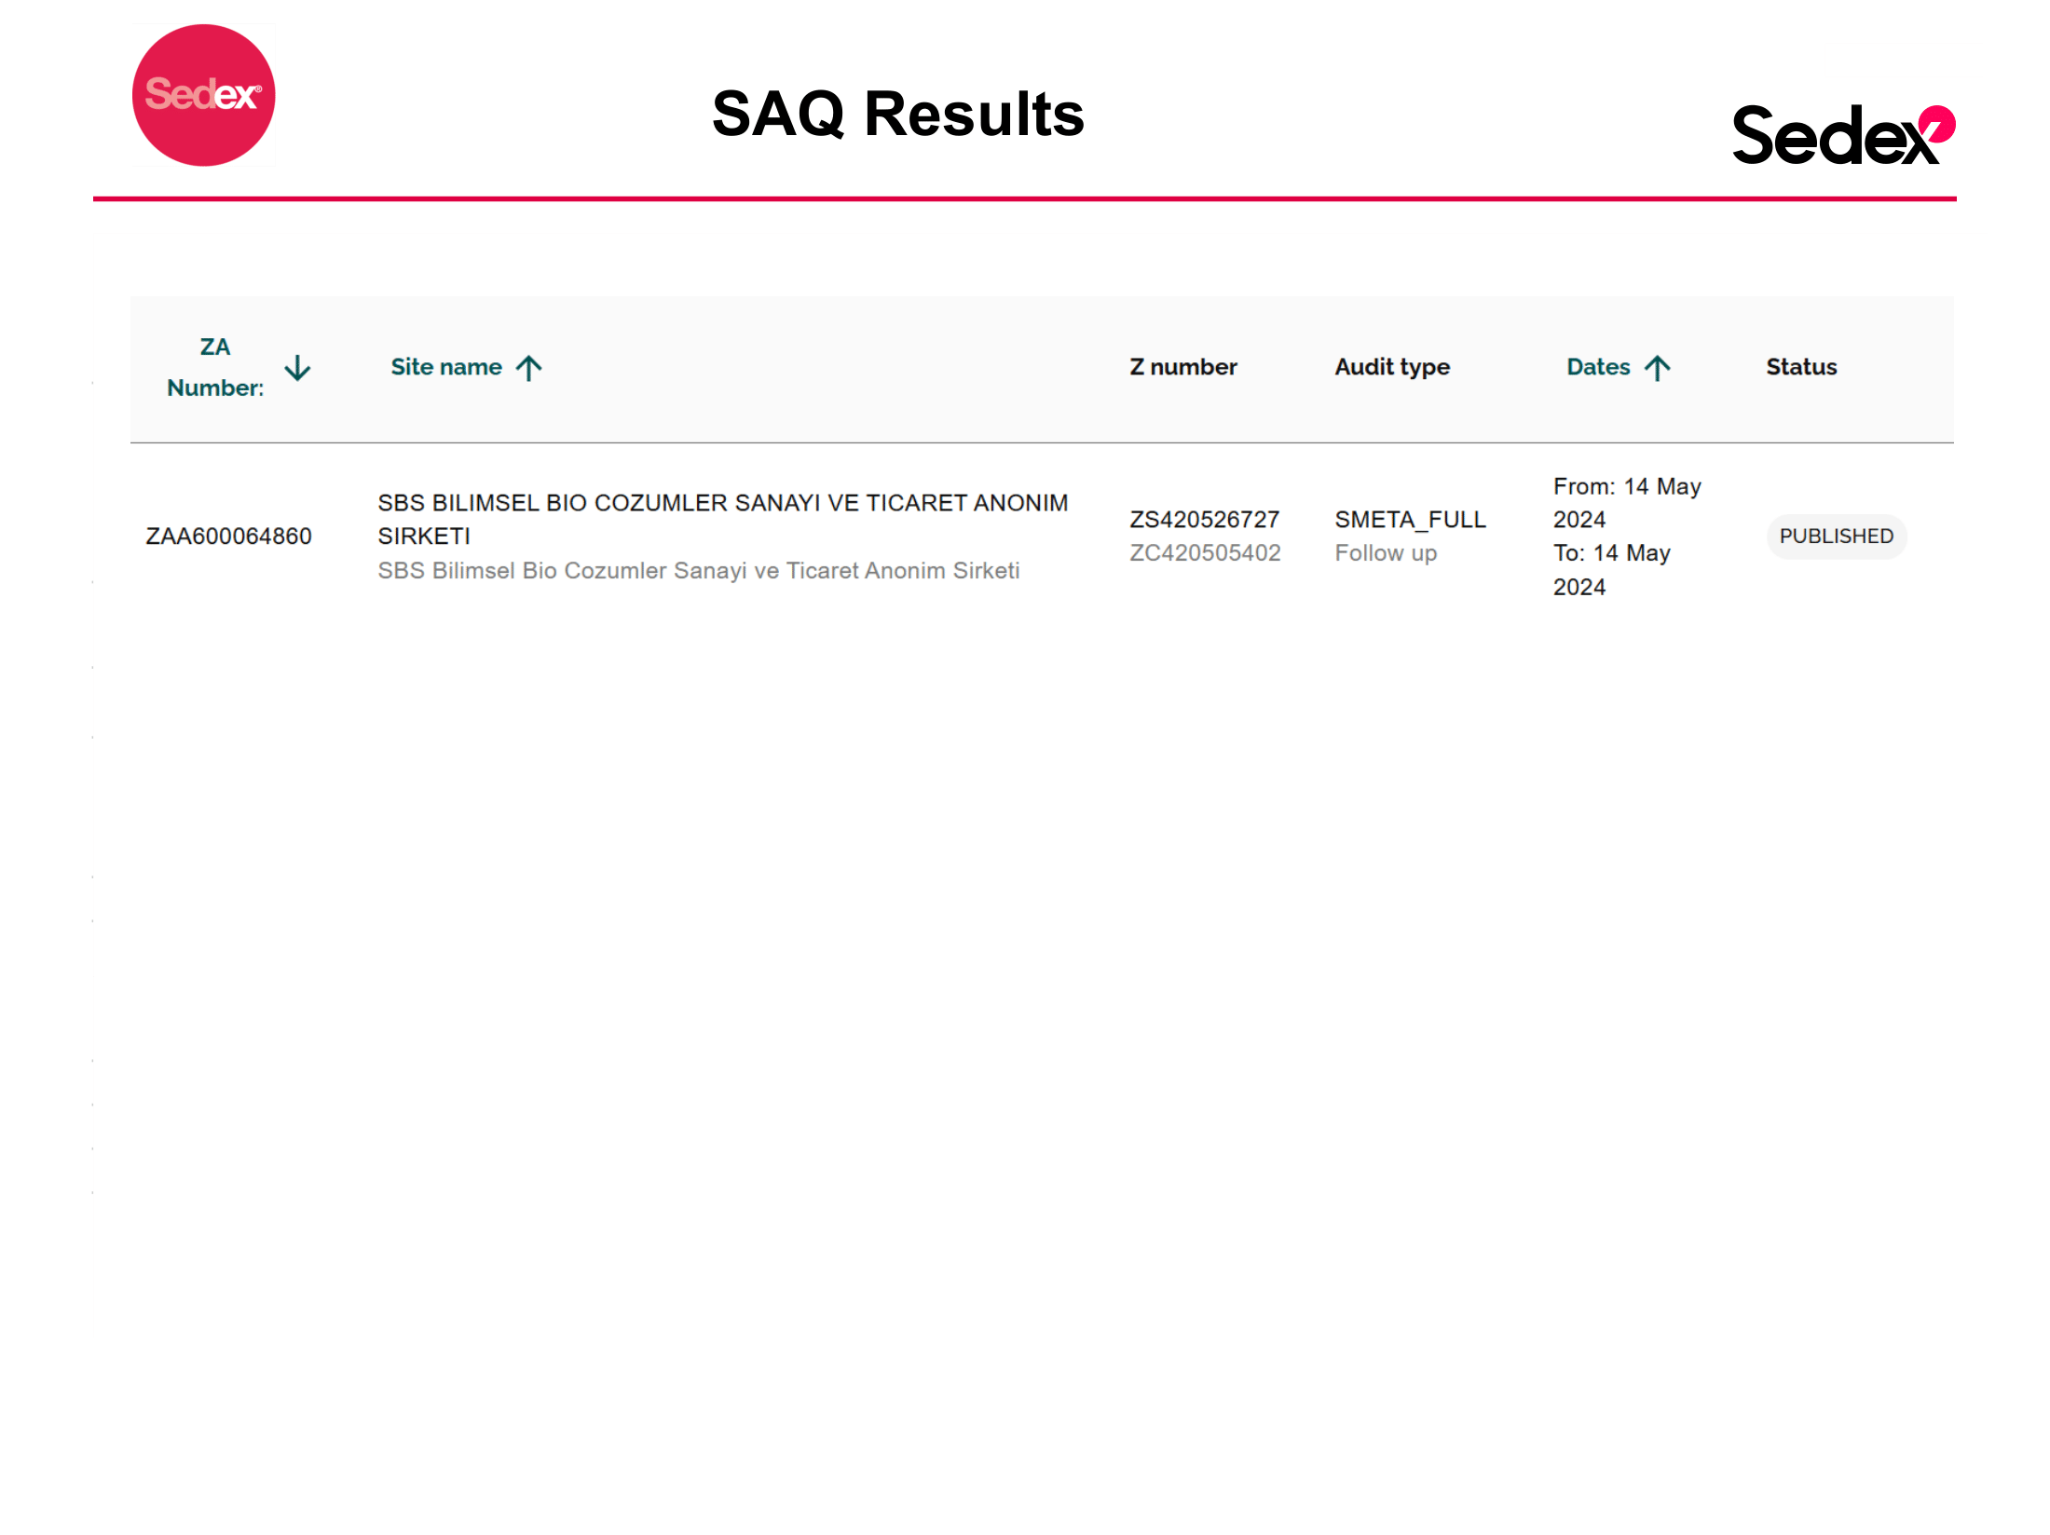Click the SAQ Results page title
2050x1535 pixels.
pos(897,114)
